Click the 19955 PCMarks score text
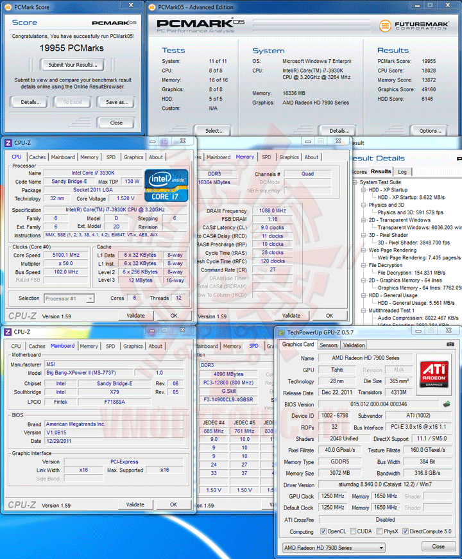Screen dimensions: 462x559 (x=72, y=48)
